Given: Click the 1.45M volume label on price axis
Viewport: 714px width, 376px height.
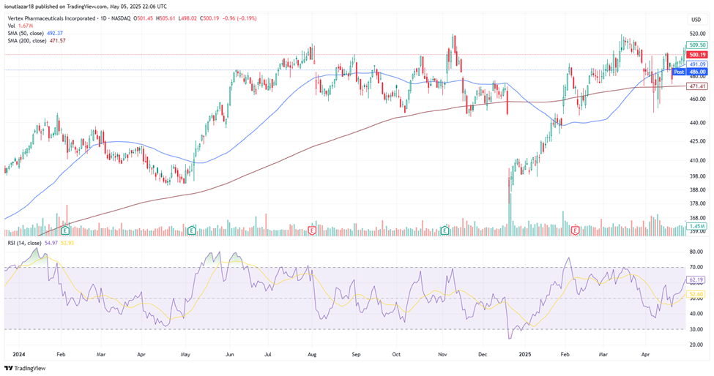Looking at the screenshot, I should point(696,227).
